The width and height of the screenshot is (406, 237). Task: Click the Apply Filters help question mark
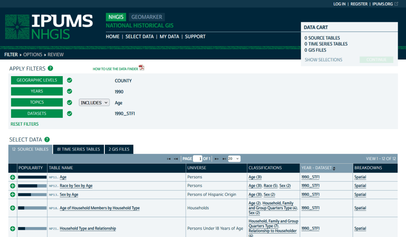[50, 69]
